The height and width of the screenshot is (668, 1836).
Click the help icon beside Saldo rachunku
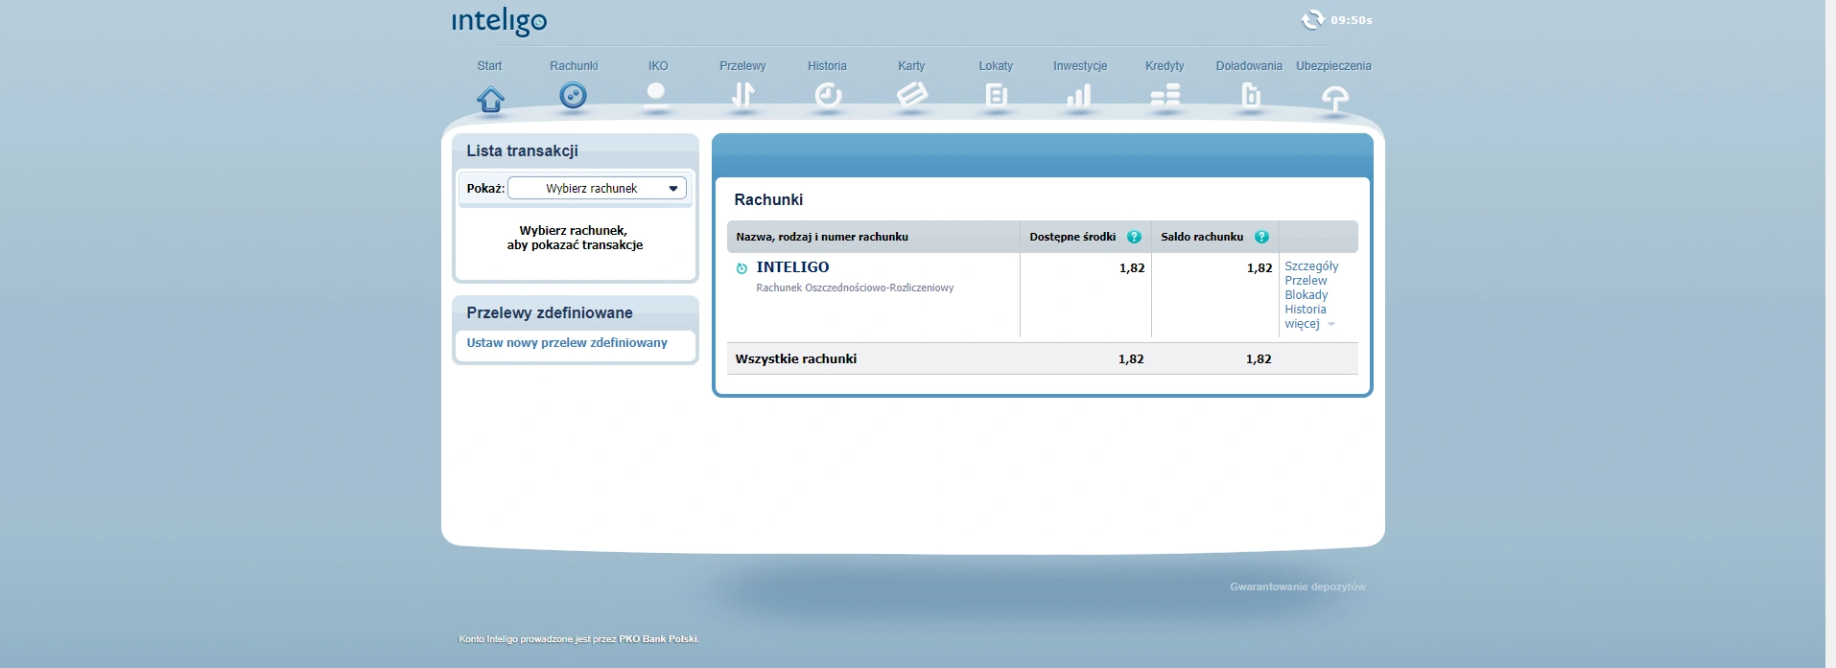coord(1261,237)
